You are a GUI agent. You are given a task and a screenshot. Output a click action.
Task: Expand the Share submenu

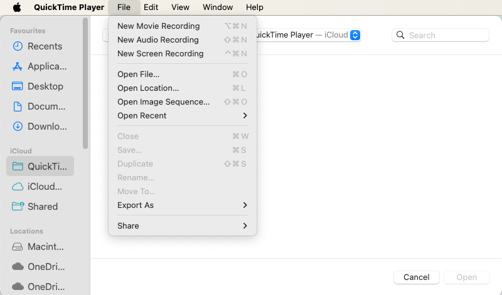pyautogui.click(x=183, y=225)
